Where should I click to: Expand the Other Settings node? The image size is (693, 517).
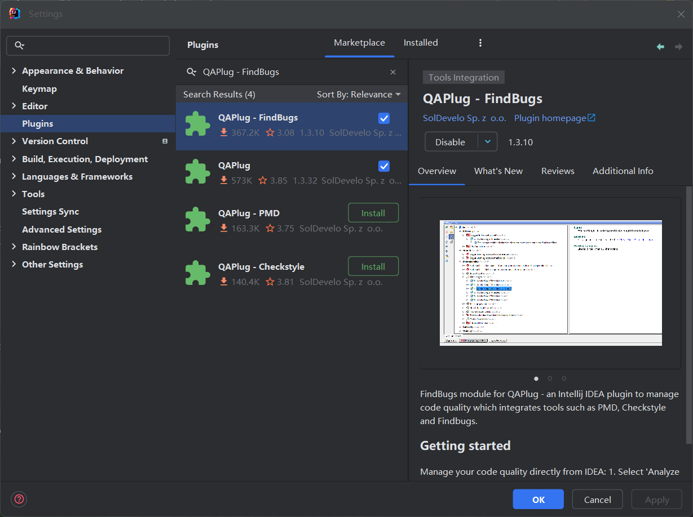point(14,265)
